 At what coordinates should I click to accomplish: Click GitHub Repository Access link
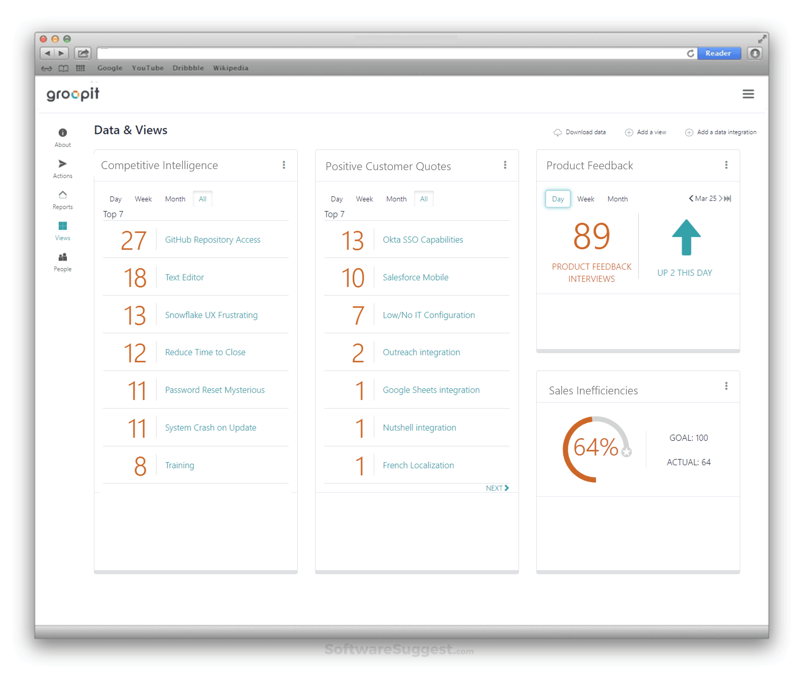pyautogui.click(x=212, y=240)
